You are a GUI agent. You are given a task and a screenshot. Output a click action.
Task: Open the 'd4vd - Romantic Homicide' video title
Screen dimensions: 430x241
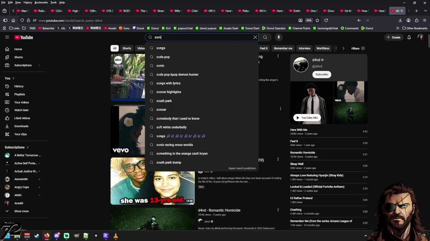pos(219,210)
